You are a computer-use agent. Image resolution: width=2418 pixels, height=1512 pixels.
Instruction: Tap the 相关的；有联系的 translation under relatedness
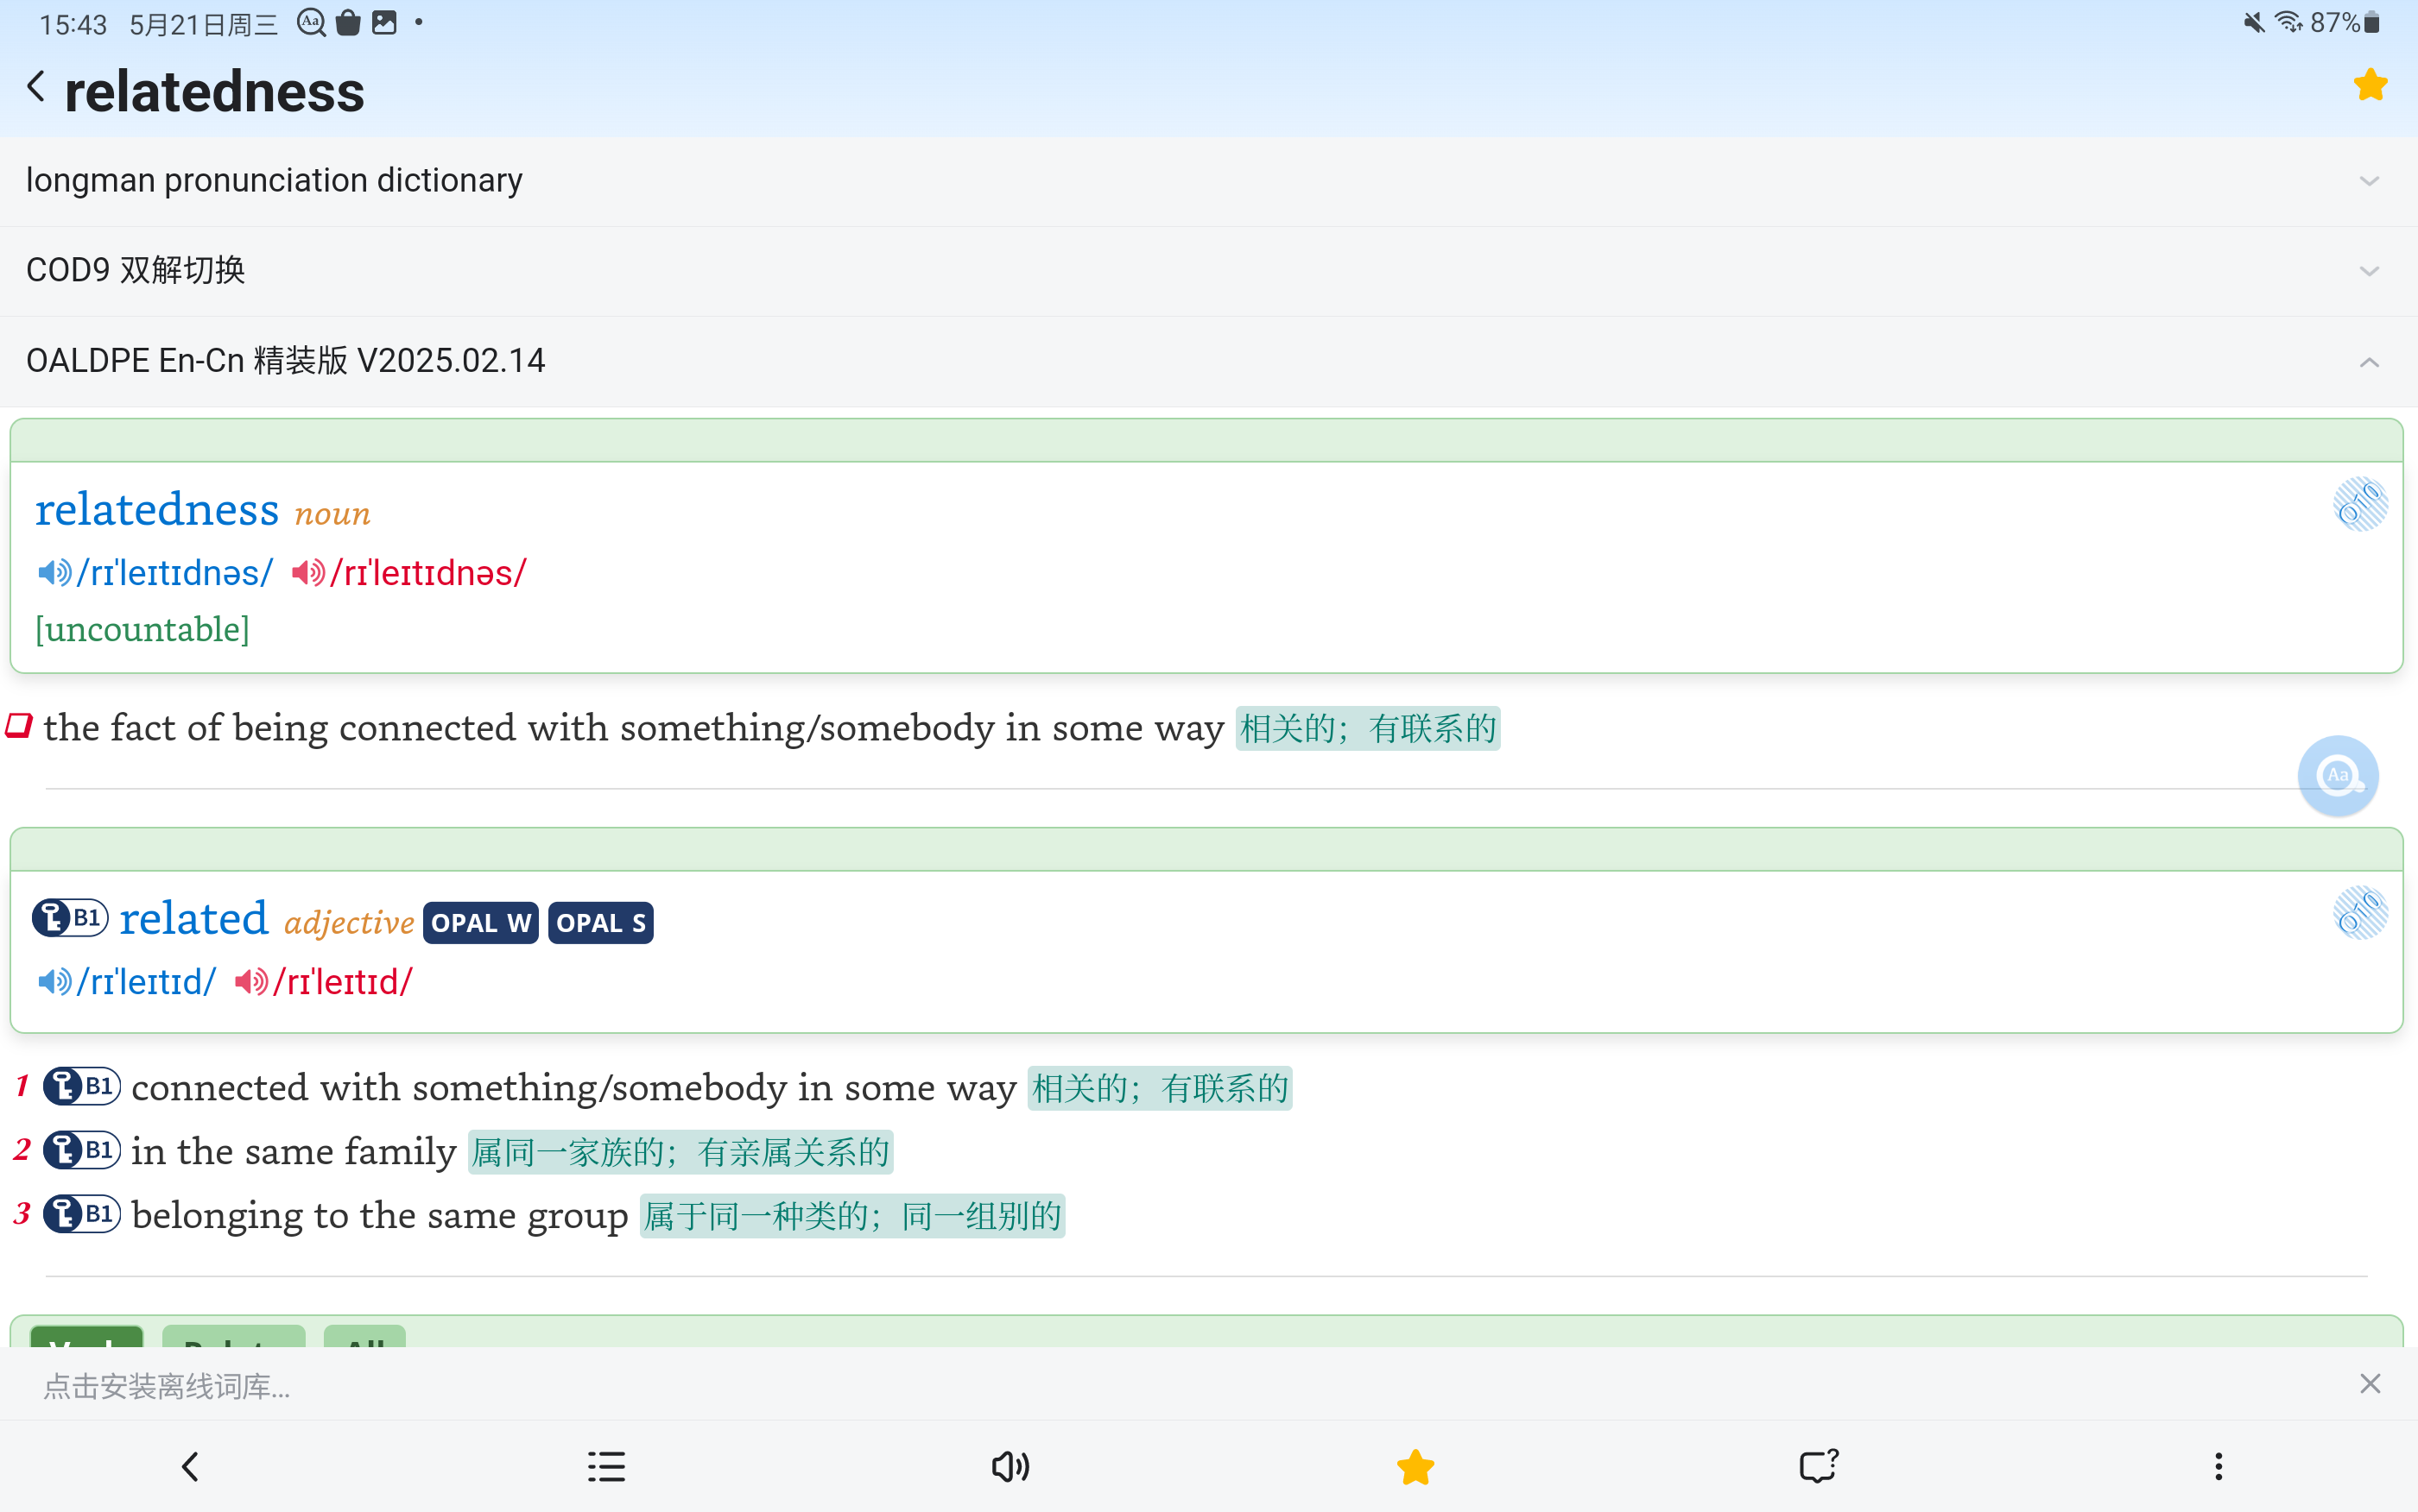coord(1368,728)
